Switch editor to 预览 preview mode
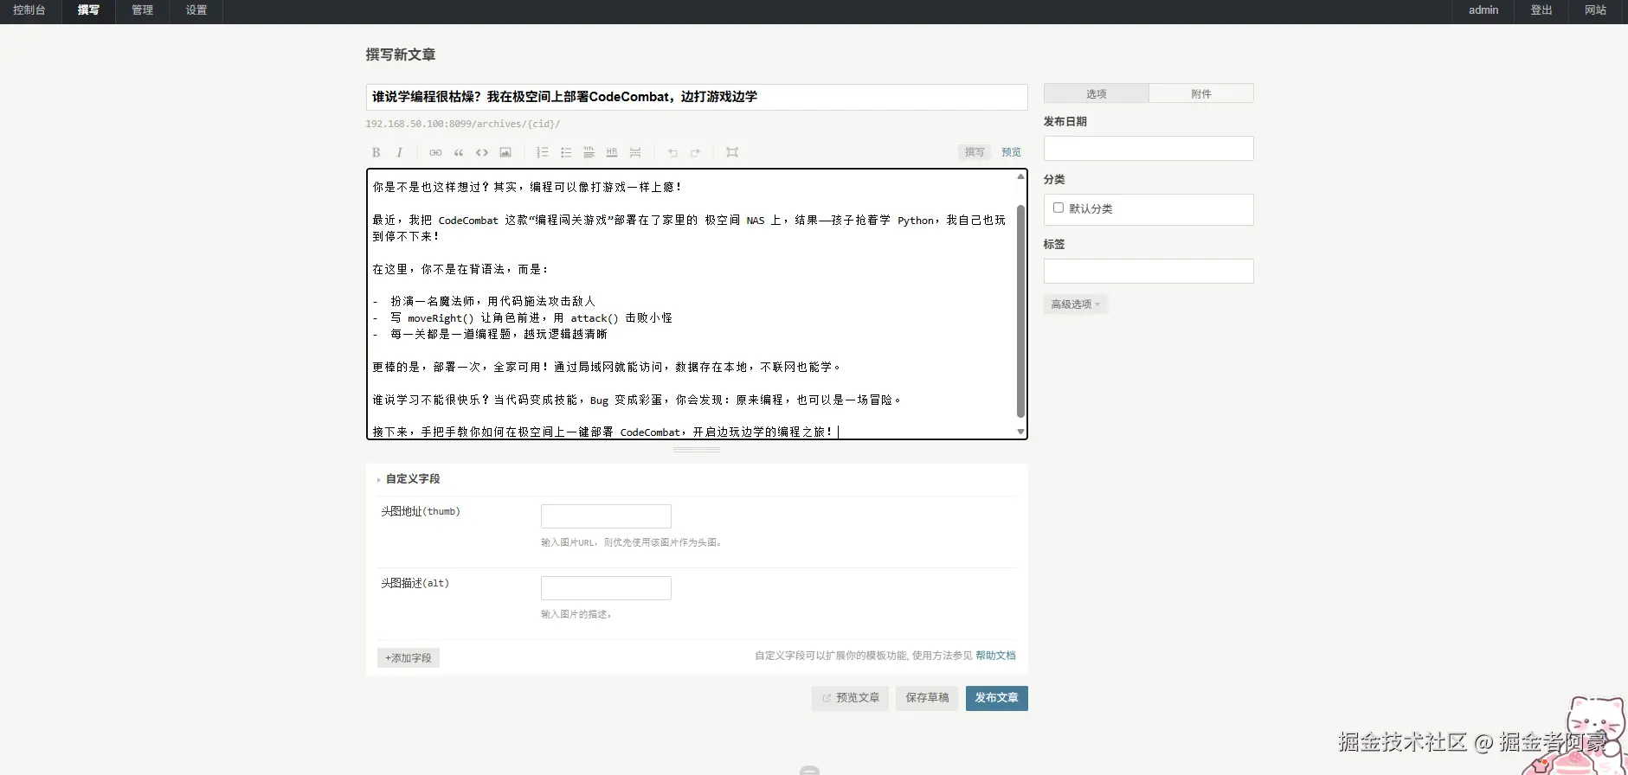Image resolution: width=1628 pixels, height=775 pixels. [x=1011, y=152]
